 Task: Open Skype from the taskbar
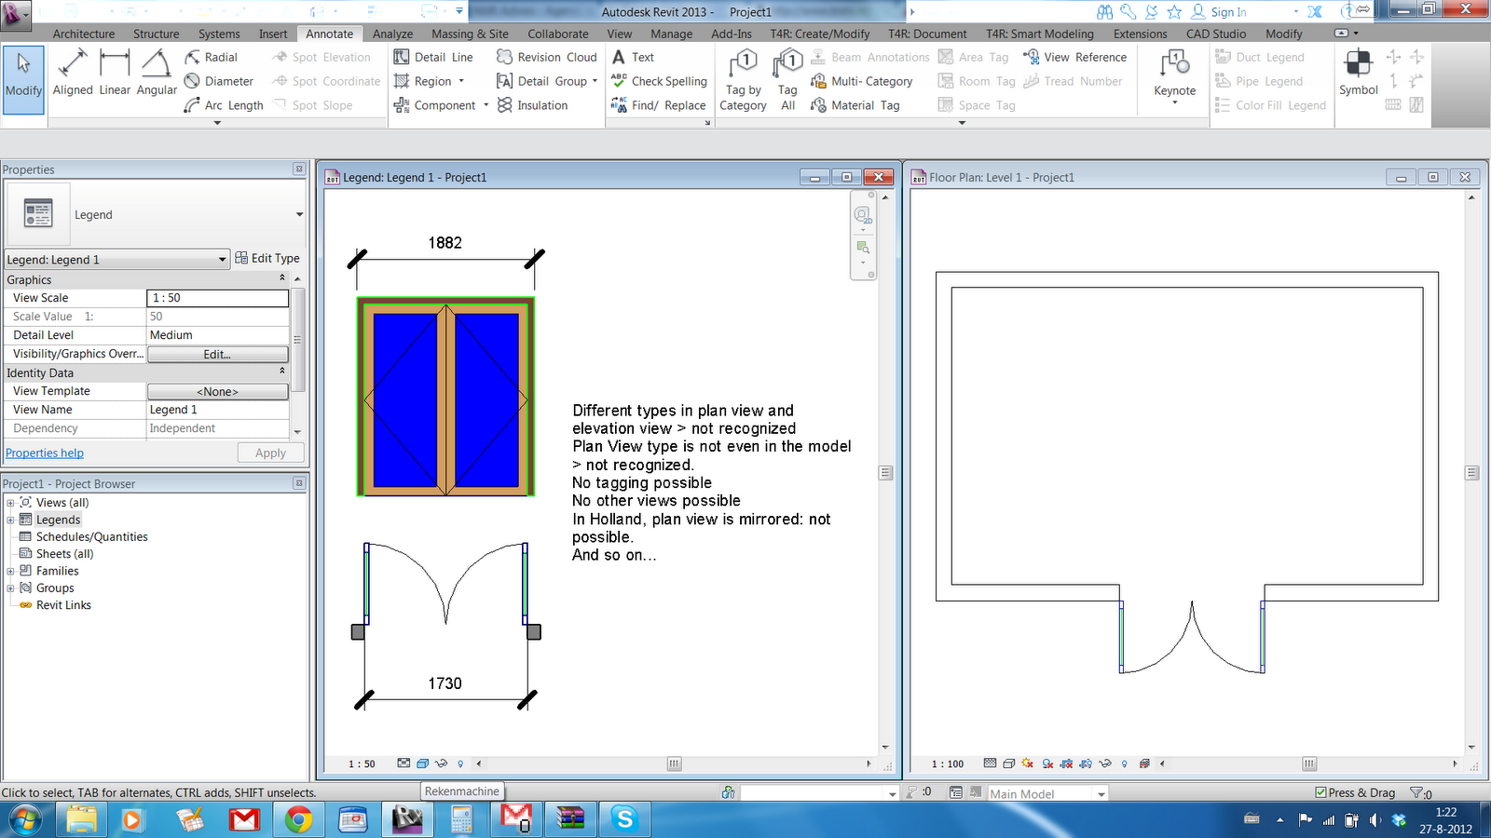[x=624, y=819]
